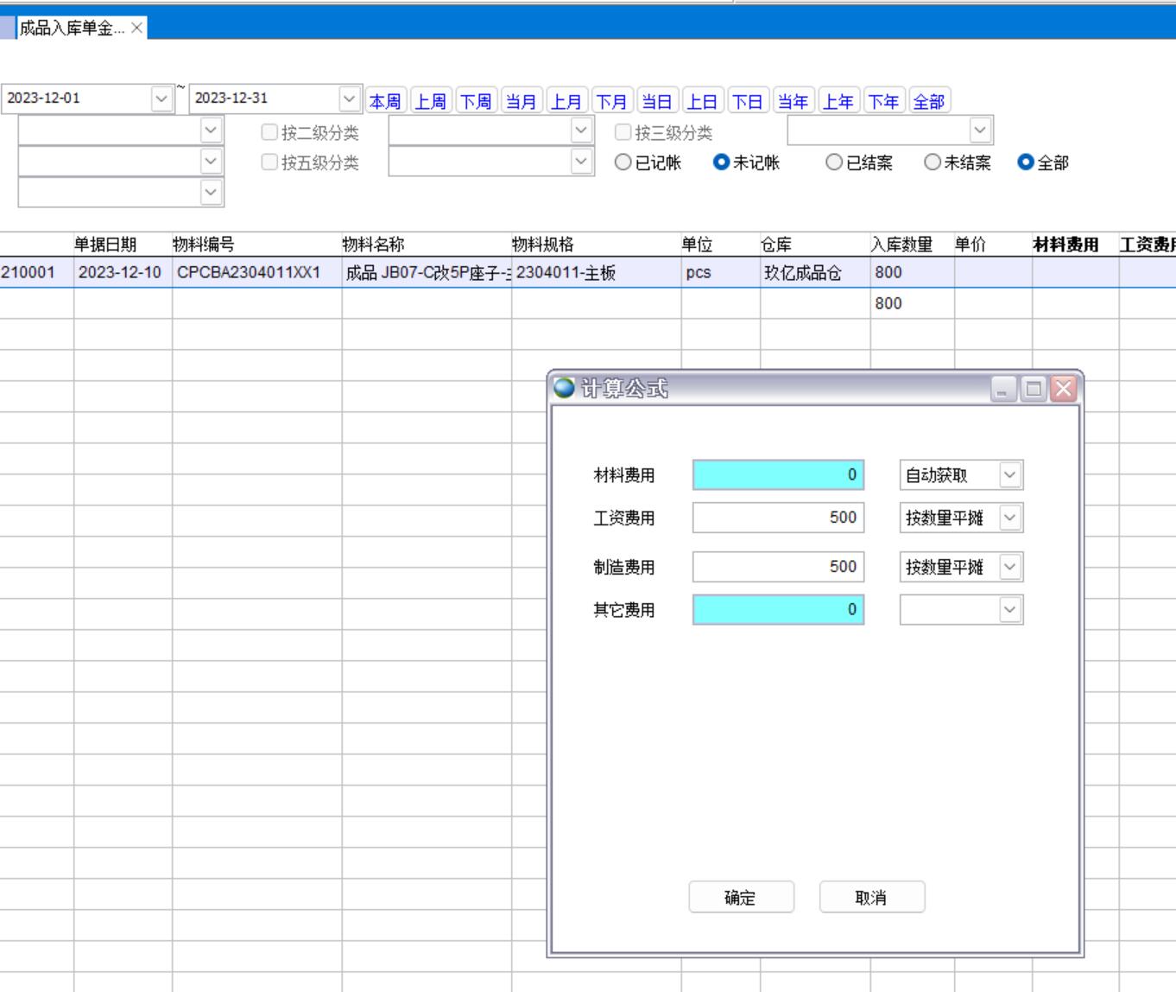Viewport: 1176px width, 992px height.
Task: Enable the 按二级分类 checkbox
Action: 269,132
